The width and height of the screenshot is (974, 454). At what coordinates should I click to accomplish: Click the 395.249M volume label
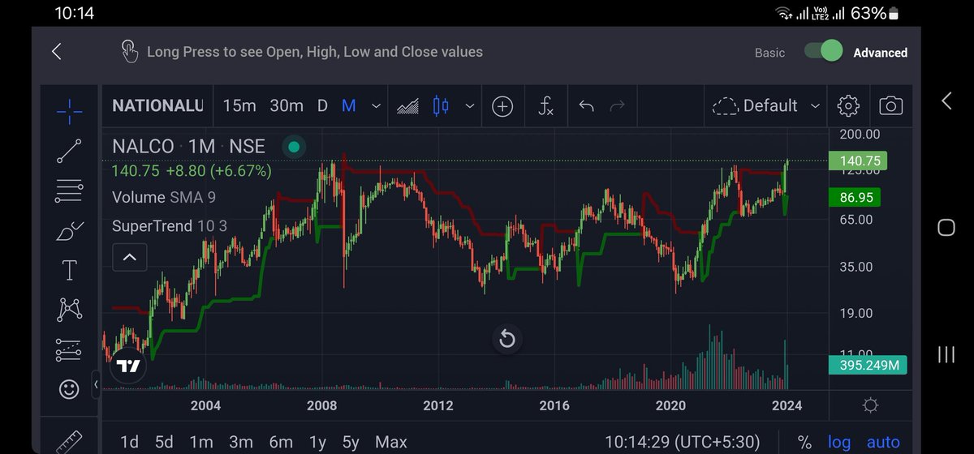(x=868, y=366)
